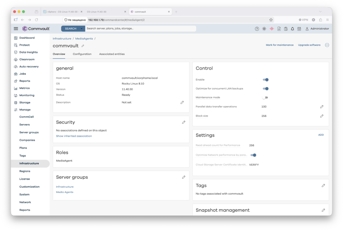Viewport: 343px width, 230px height.
Task: Edit the commvault MediaAgent name pencil
Action: tap(83, 46)
